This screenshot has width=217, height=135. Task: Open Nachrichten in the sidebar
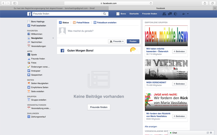(35, 42)
